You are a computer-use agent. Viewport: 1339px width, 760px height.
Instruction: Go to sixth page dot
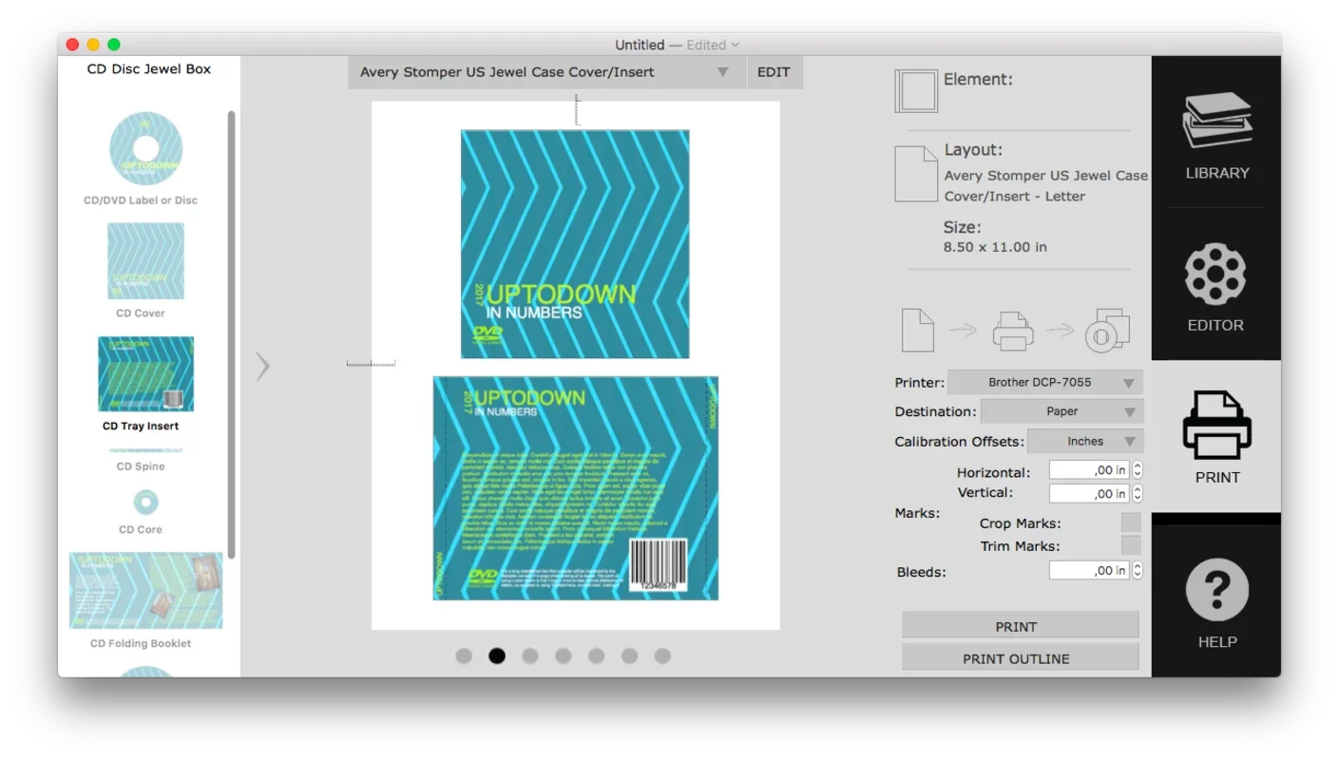pos(629,655)
